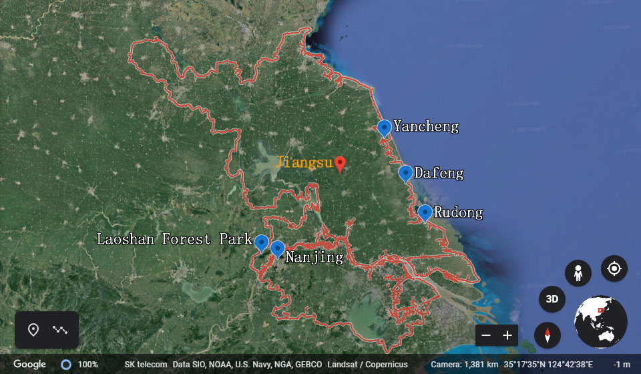
Task: Click the Yancheng blue placemark pin
Action: point(385,128)
